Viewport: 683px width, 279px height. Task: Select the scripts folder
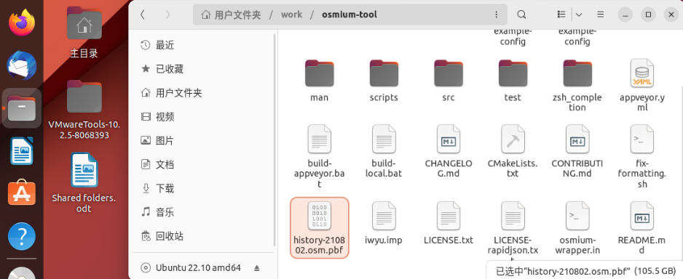[x=384, y=81]
